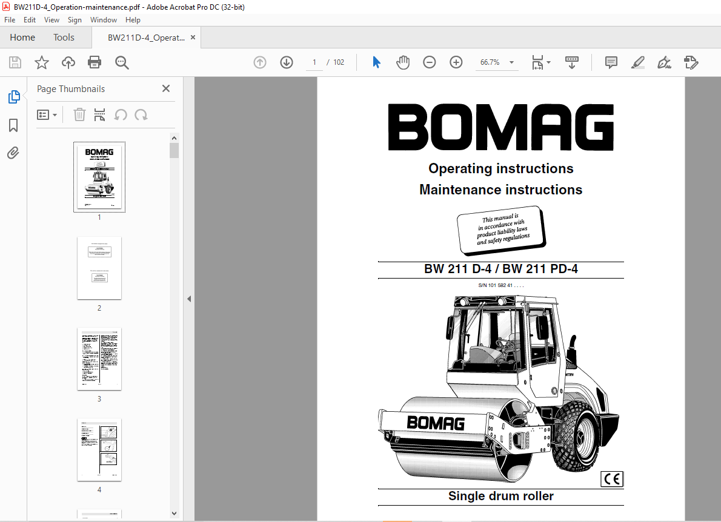Image resolution: width=721 pixels, height=522 pixels.
Task: Close the BW211D-4 document tab
Action: [x=193, y=37]
